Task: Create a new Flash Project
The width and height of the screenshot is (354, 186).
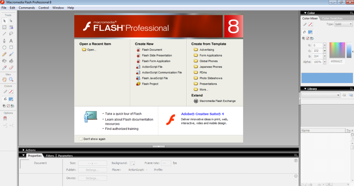Action: click(147, 84)
